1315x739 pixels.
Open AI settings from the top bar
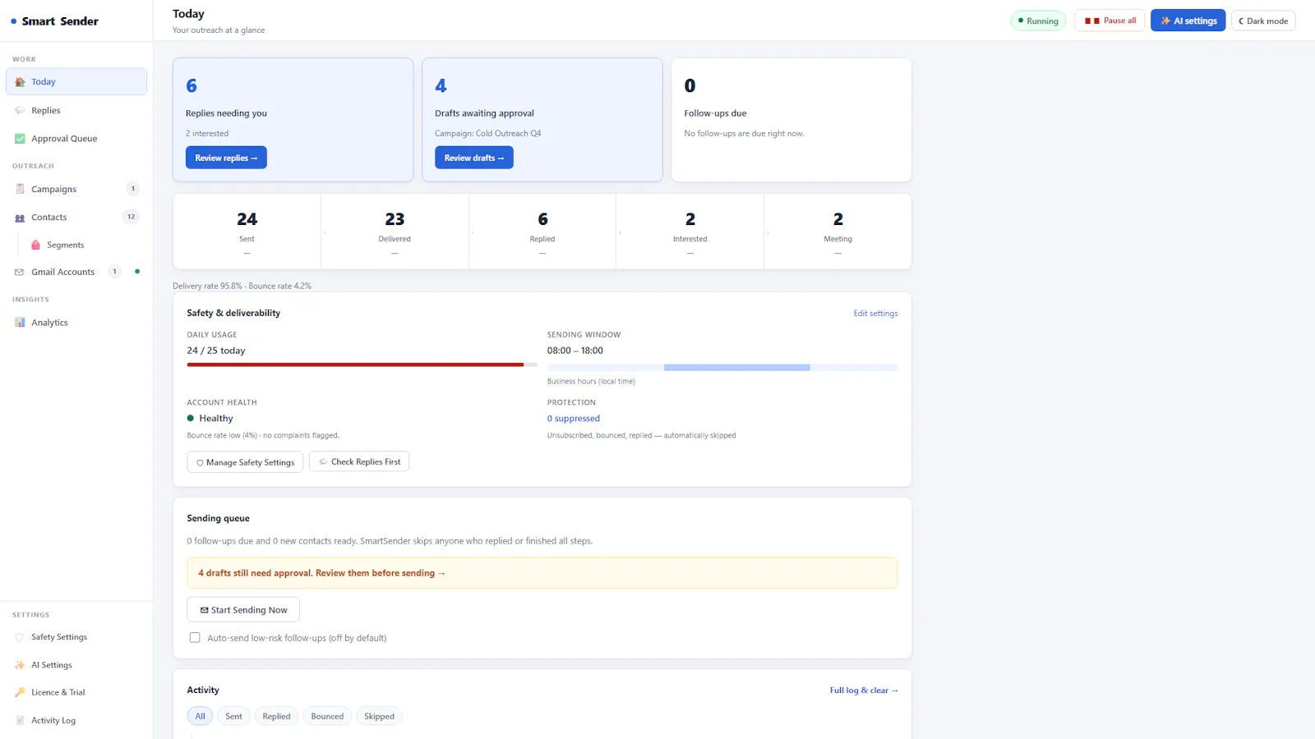coord(1188,21)
